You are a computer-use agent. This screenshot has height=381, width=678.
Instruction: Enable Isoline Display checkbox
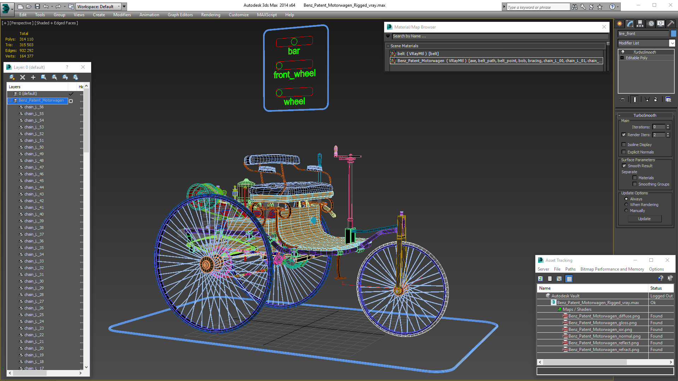(x=624, y=145)
